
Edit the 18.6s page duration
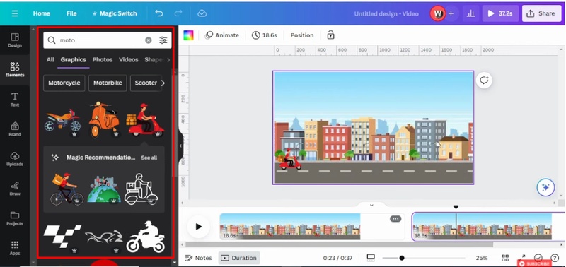tap(265, 35)
